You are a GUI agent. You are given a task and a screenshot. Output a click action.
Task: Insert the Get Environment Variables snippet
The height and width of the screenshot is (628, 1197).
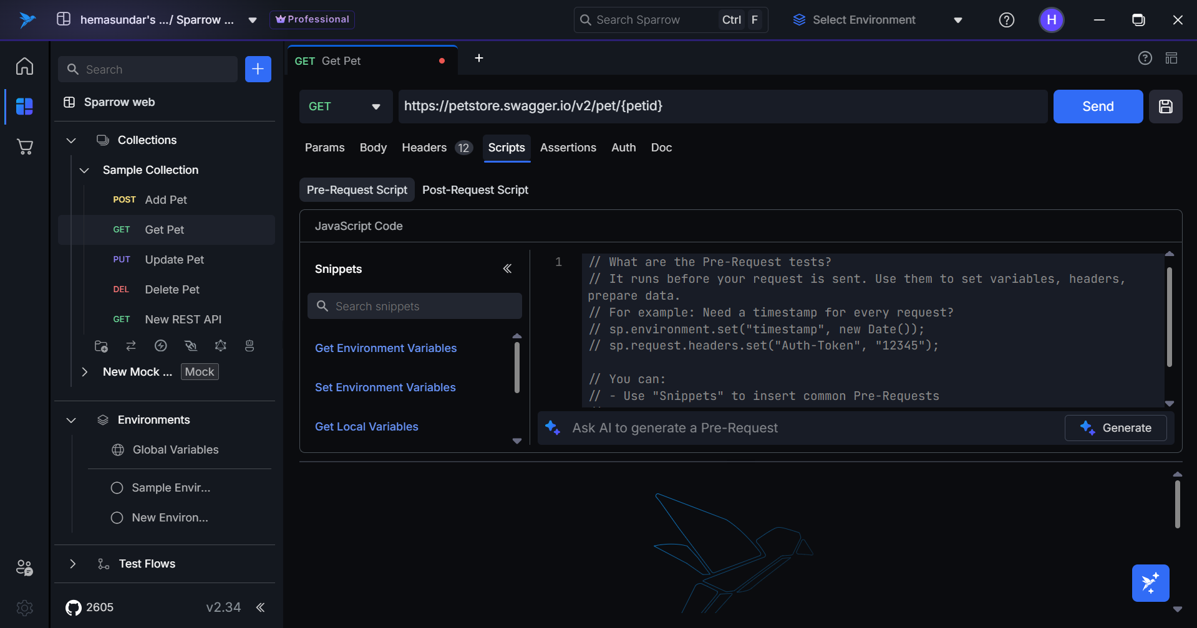[385, 348]
